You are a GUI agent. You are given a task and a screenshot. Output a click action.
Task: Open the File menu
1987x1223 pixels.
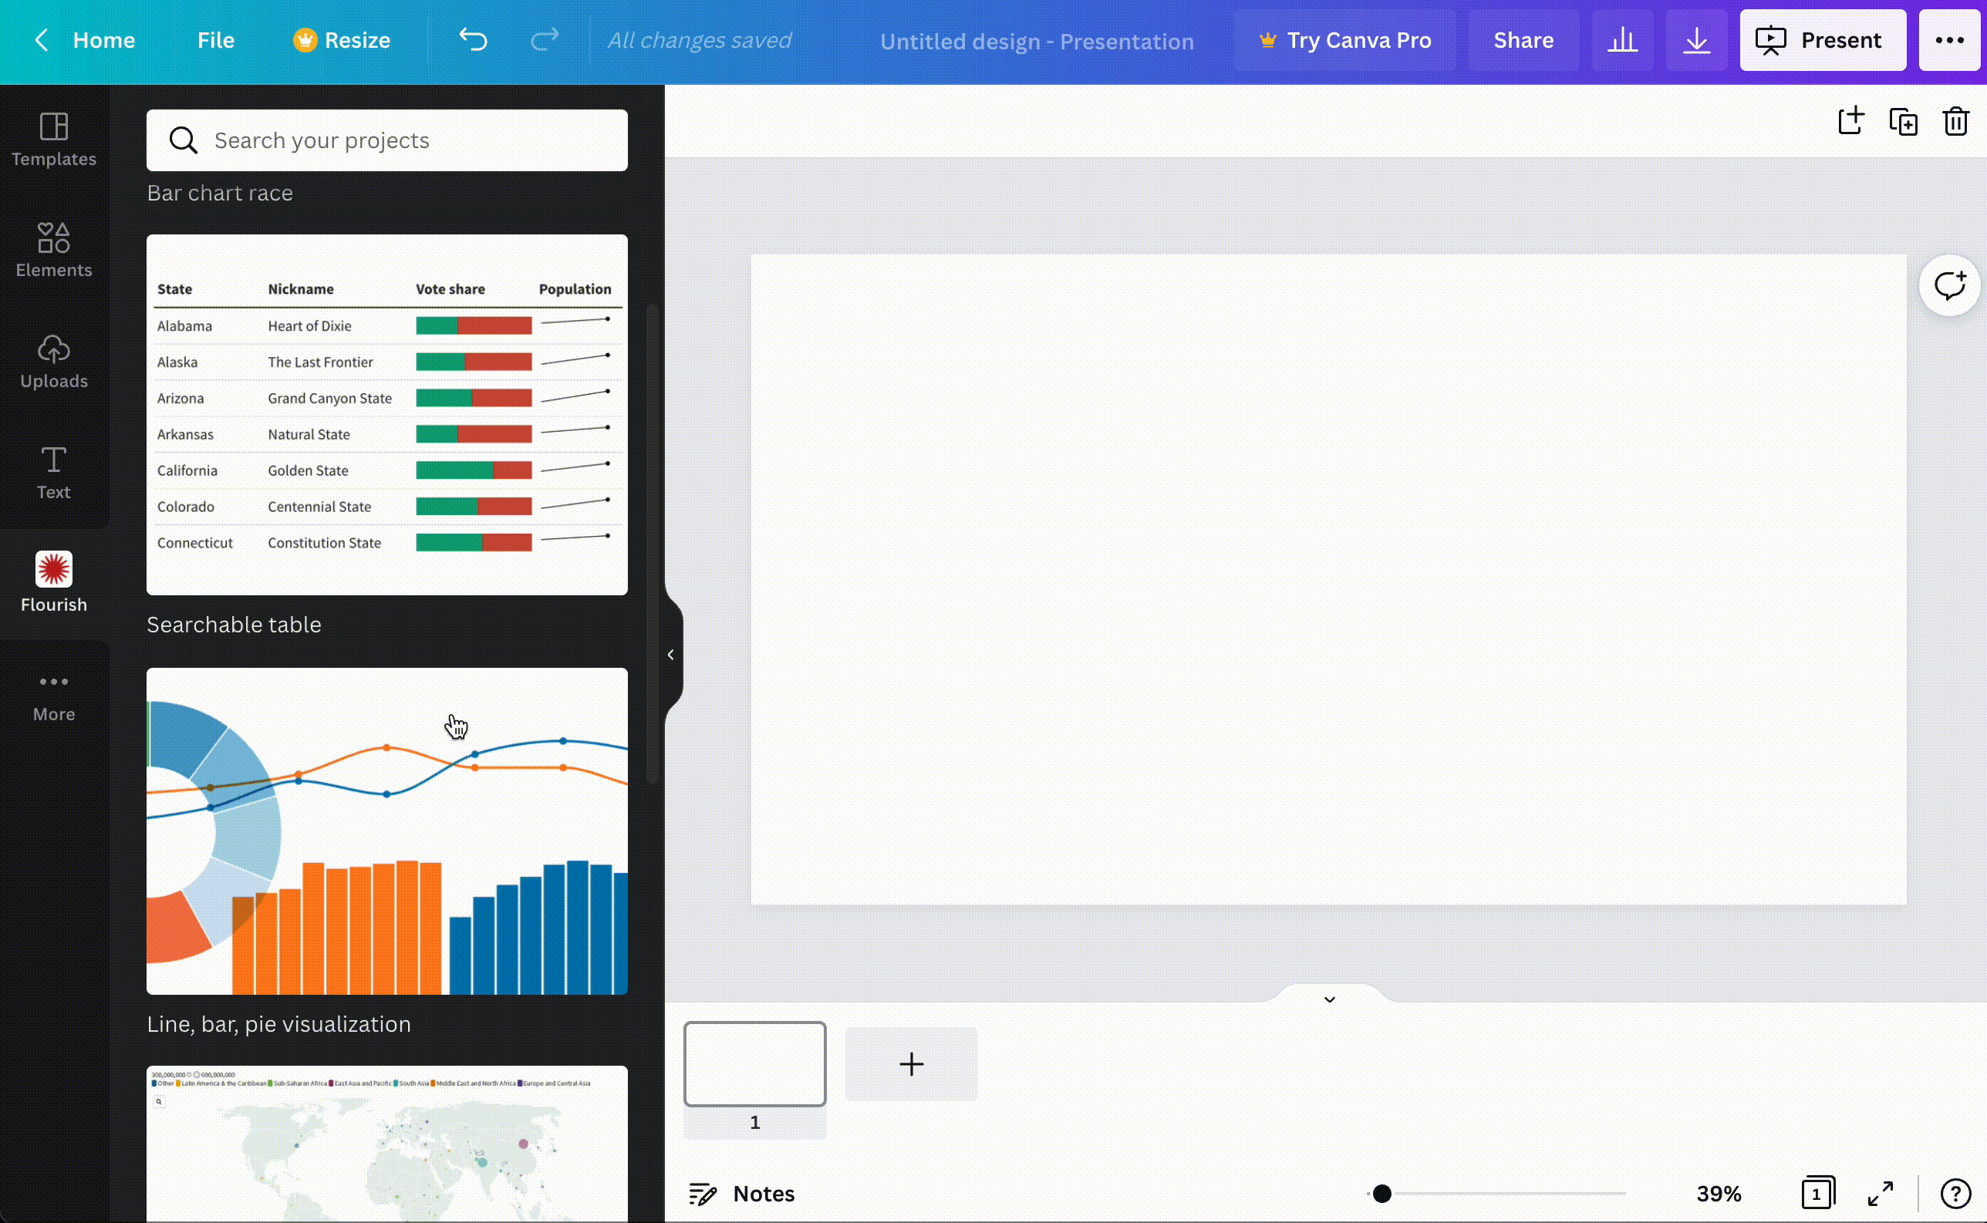point(216,39)
